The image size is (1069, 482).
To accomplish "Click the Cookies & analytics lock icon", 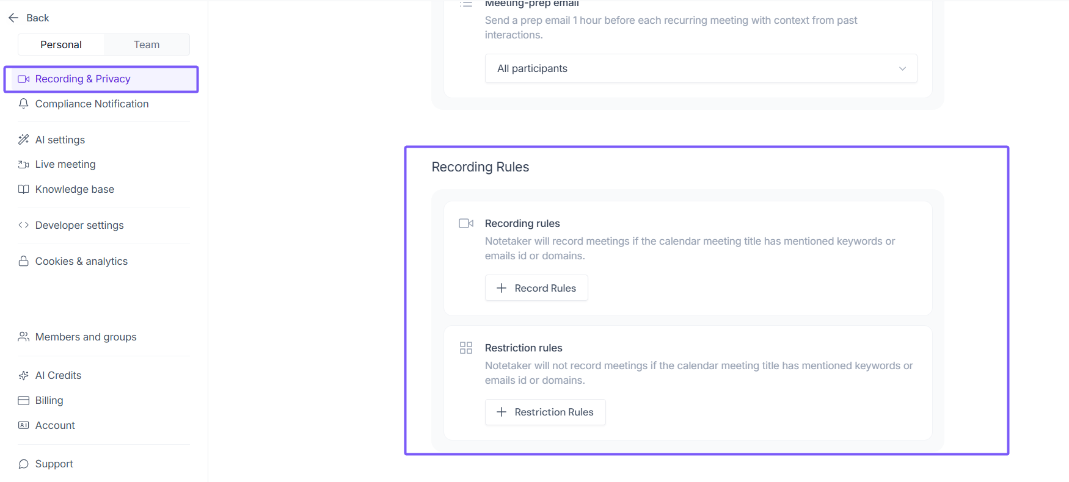I will click(24, 261).
